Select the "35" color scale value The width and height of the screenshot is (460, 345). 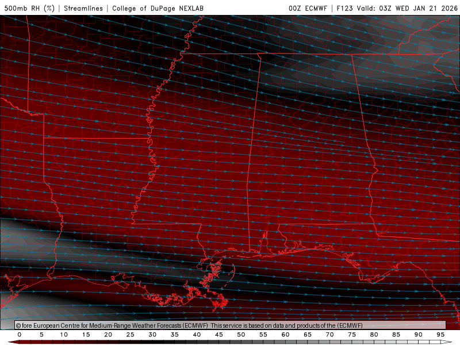click(x=175, y=335)
